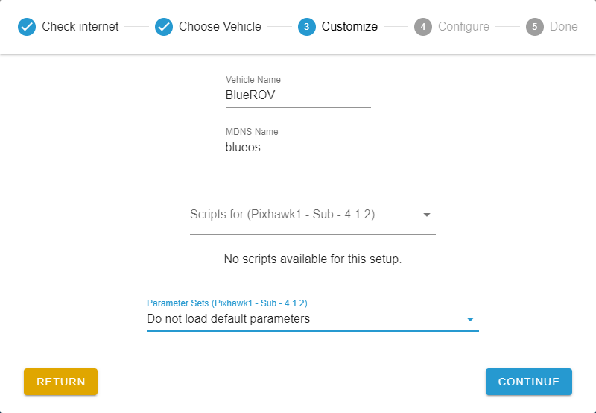The height and width of the screenshot is (413, 596).
Task: Focus the MDNS Name field containing blueos
Action: 297,148
